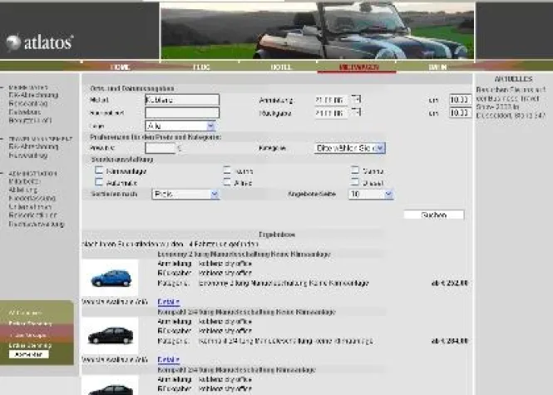The height and width of the screenshot is (395, 553).
Task: Toggle the Allrad checkbox
Action: coord(227,181)
